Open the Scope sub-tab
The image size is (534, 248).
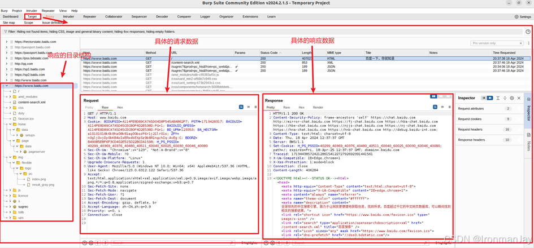pyautogui.click(x=29, y=23)
